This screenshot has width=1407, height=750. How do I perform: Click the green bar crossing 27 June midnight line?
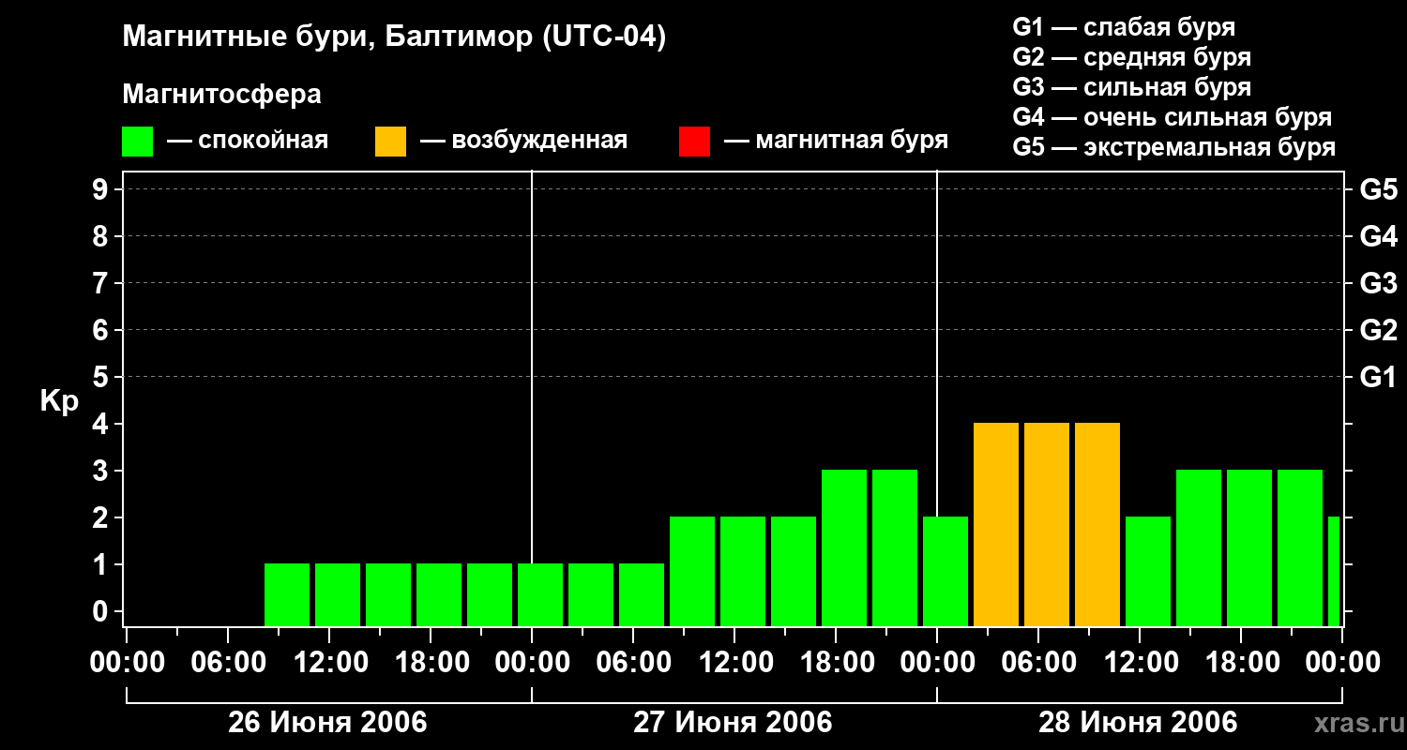coord(540,594)
